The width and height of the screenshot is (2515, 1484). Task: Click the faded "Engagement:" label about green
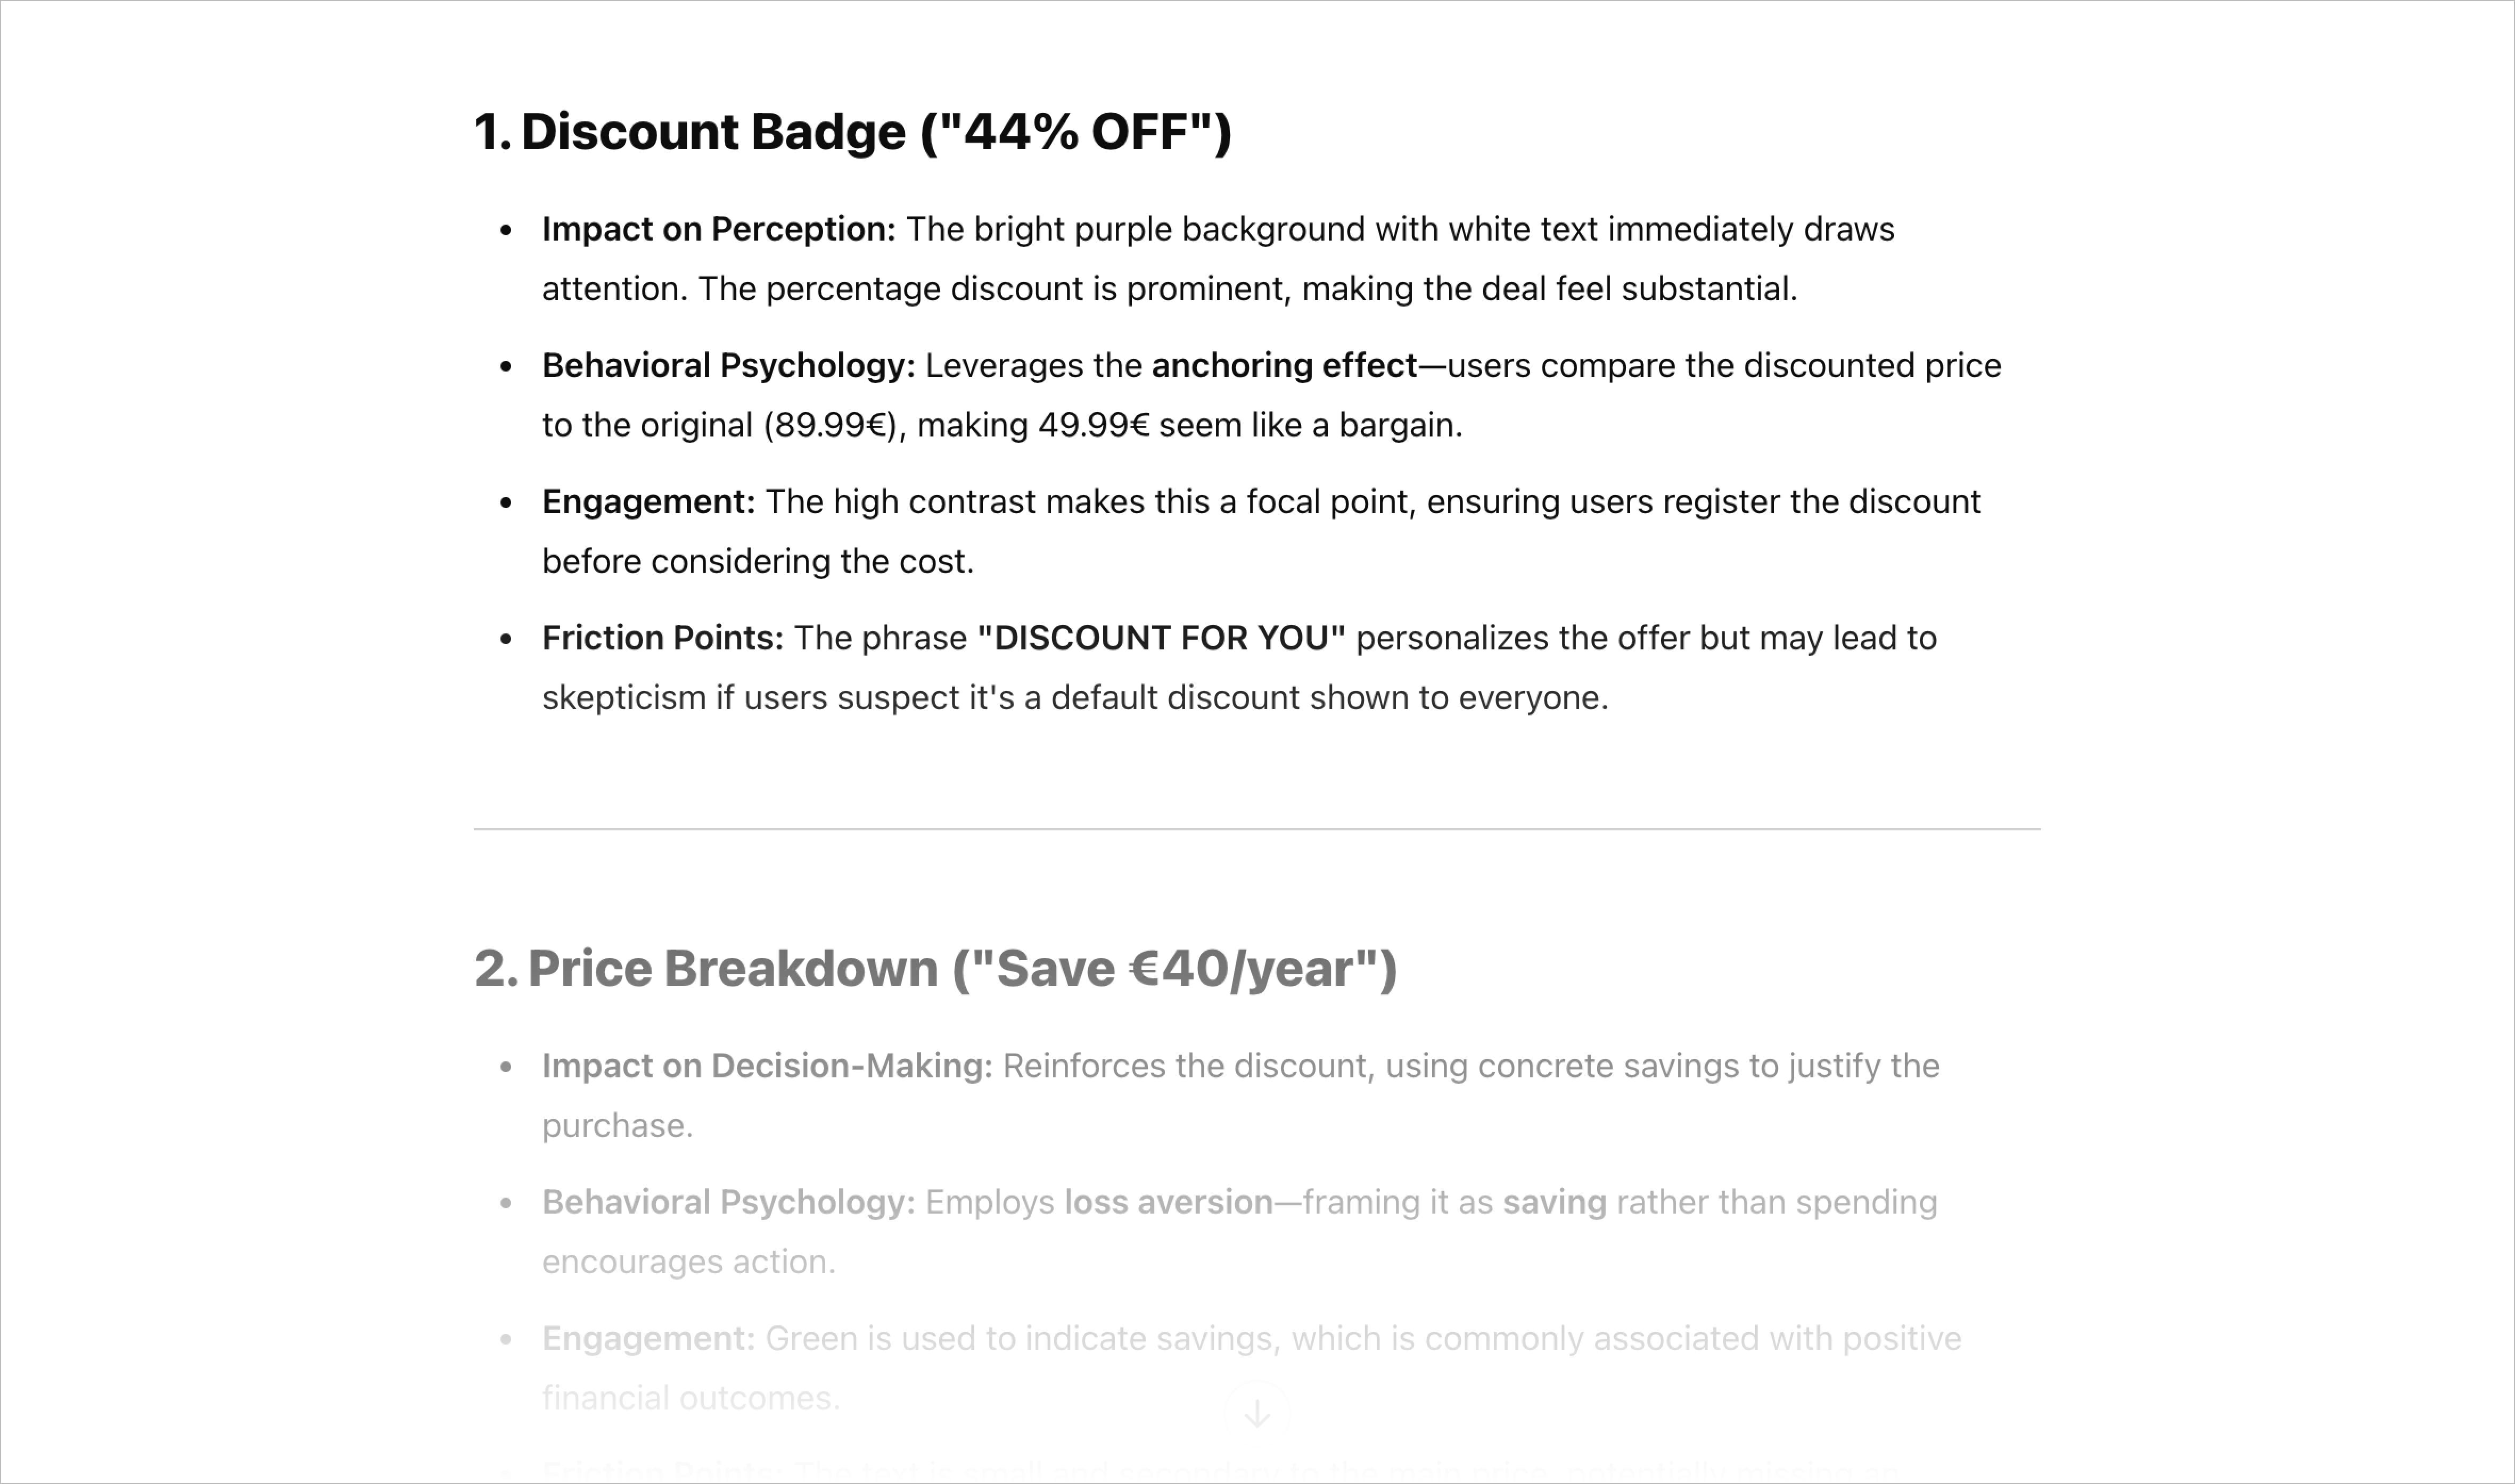click(x=649, y=1338)
